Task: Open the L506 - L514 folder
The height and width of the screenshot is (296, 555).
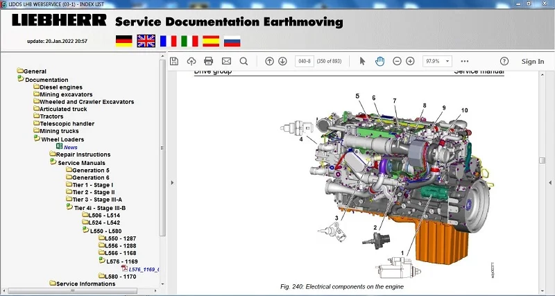Action: pyautogui.click(x=101, y=215)
